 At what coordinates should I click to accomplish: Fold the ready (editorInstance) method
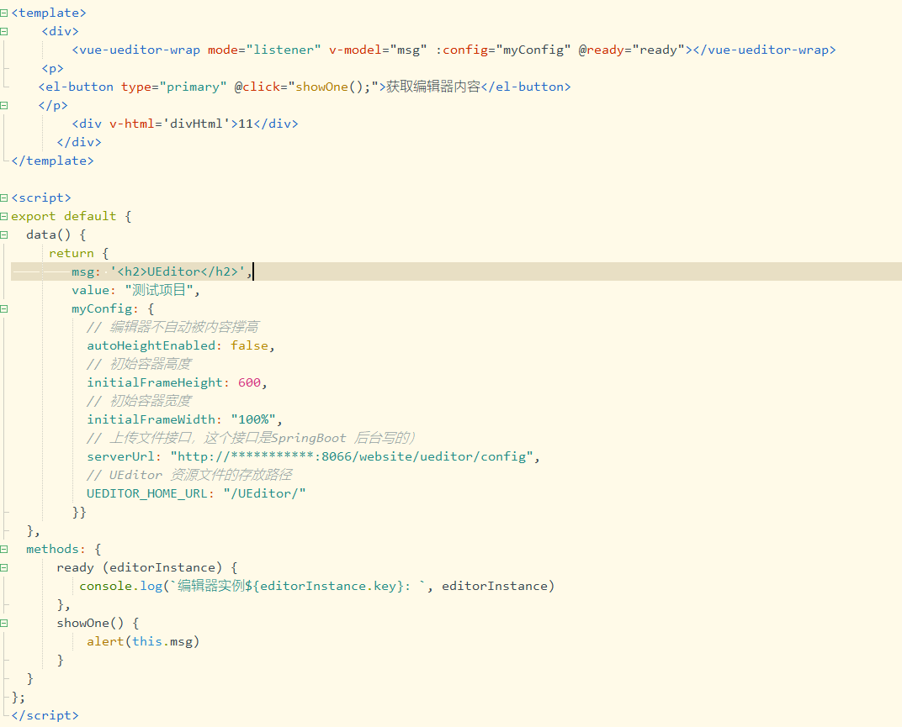pyautogui.click(x=4, y=567)
